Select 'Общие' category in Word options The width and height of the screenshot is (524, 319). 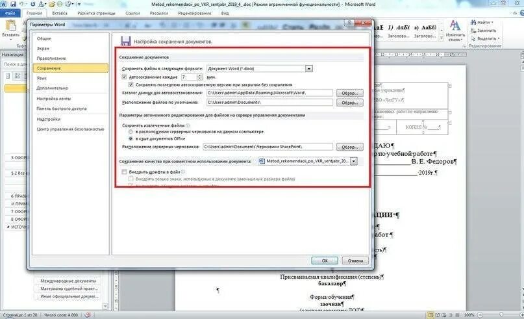(x=71, y=38)
